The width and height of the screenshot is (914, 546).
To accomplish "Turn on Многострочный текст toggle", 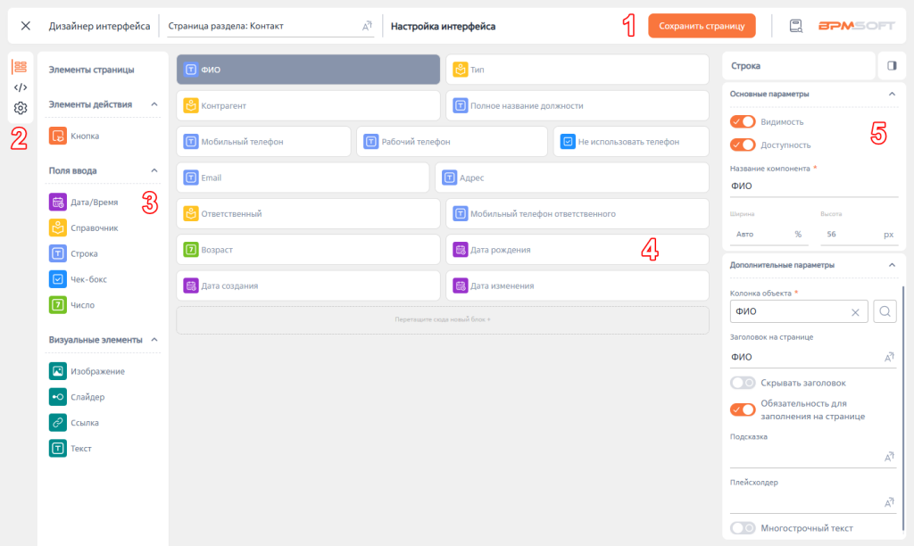I will [x=743, y=528].
